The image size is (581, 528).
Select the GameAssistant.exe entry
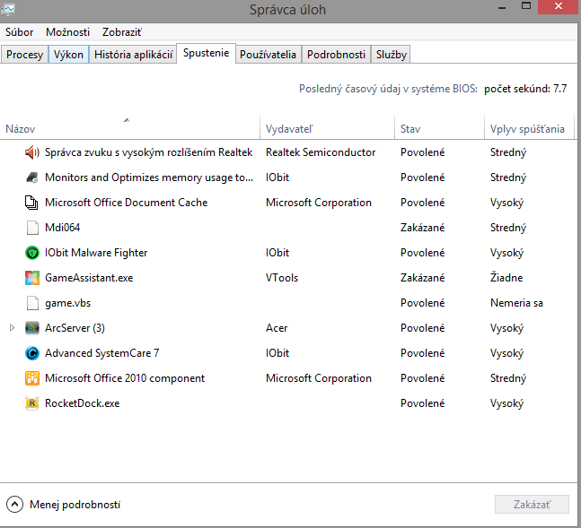pyautogui.click(x=288, y=278)
